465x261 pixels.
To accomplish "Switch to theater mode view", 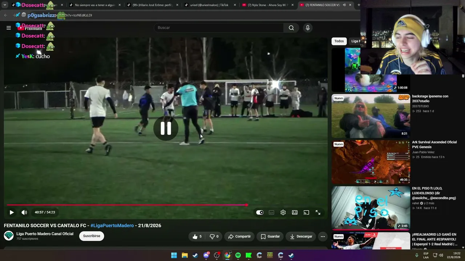I will coord(295,212).
